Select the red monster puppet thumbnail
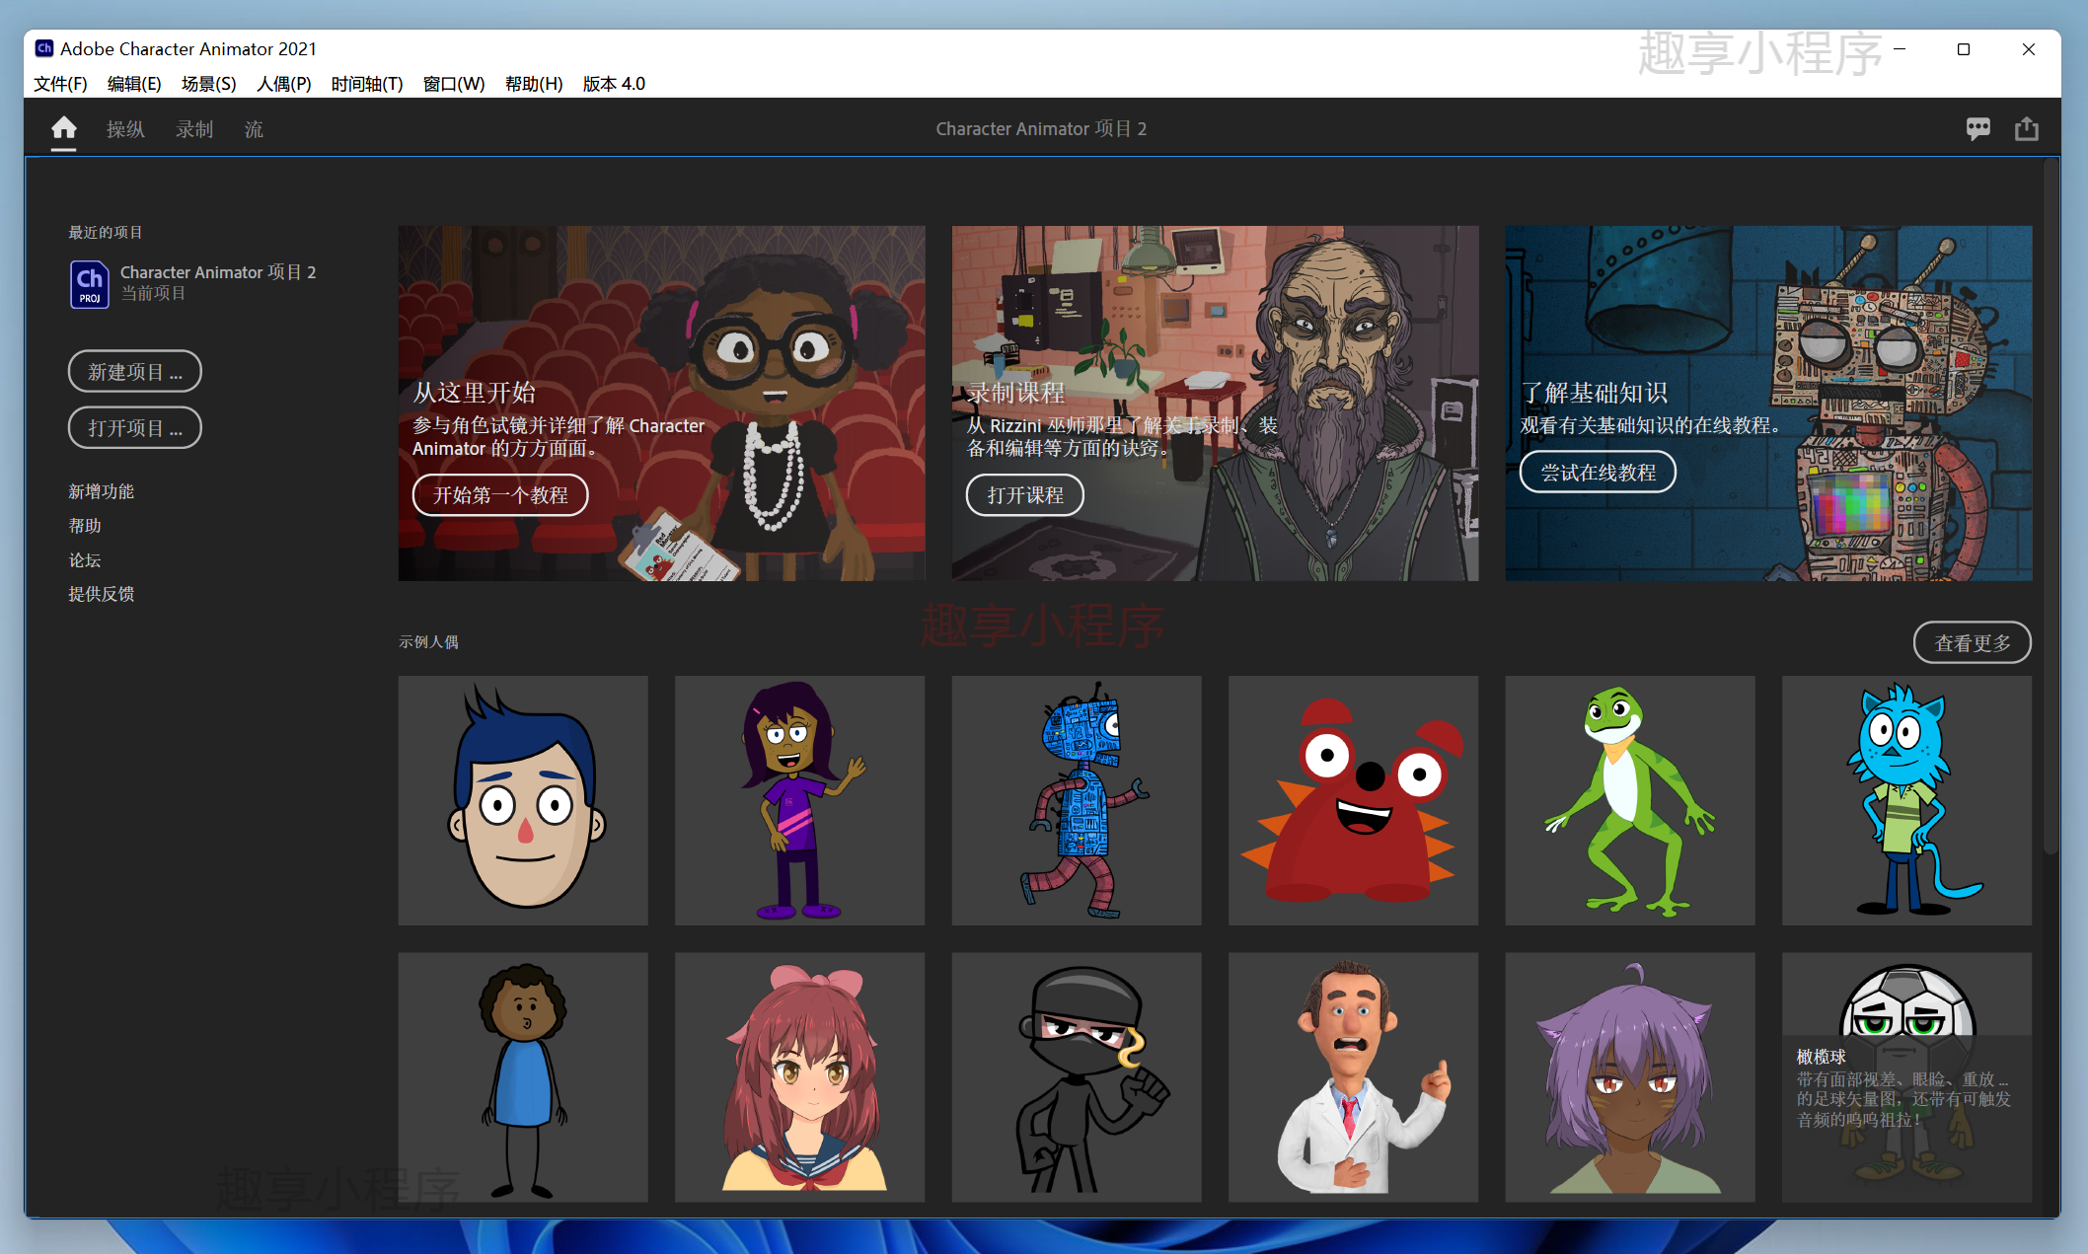Image resolution: width=2088 pixels, height=1254 pixels. click(1353, 800)
